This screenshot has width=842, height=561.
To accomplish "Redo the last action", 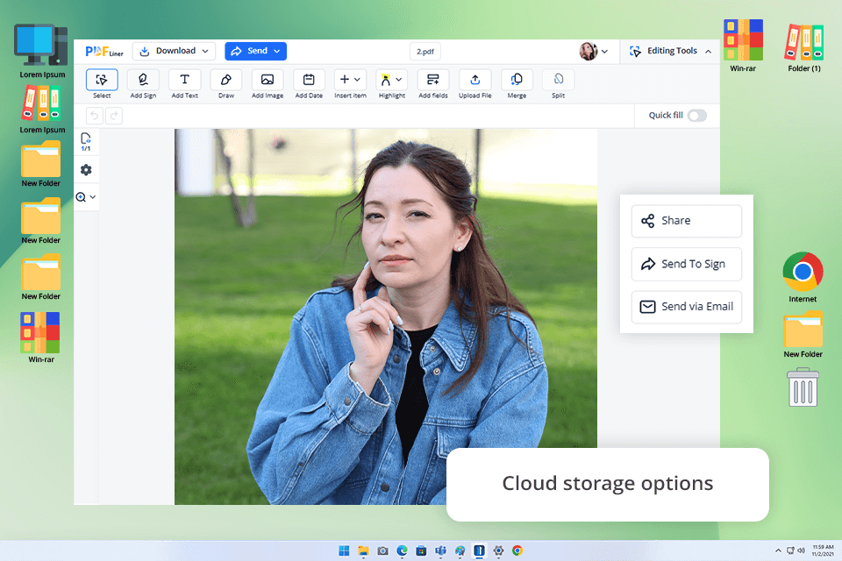I will coord(114,116).
